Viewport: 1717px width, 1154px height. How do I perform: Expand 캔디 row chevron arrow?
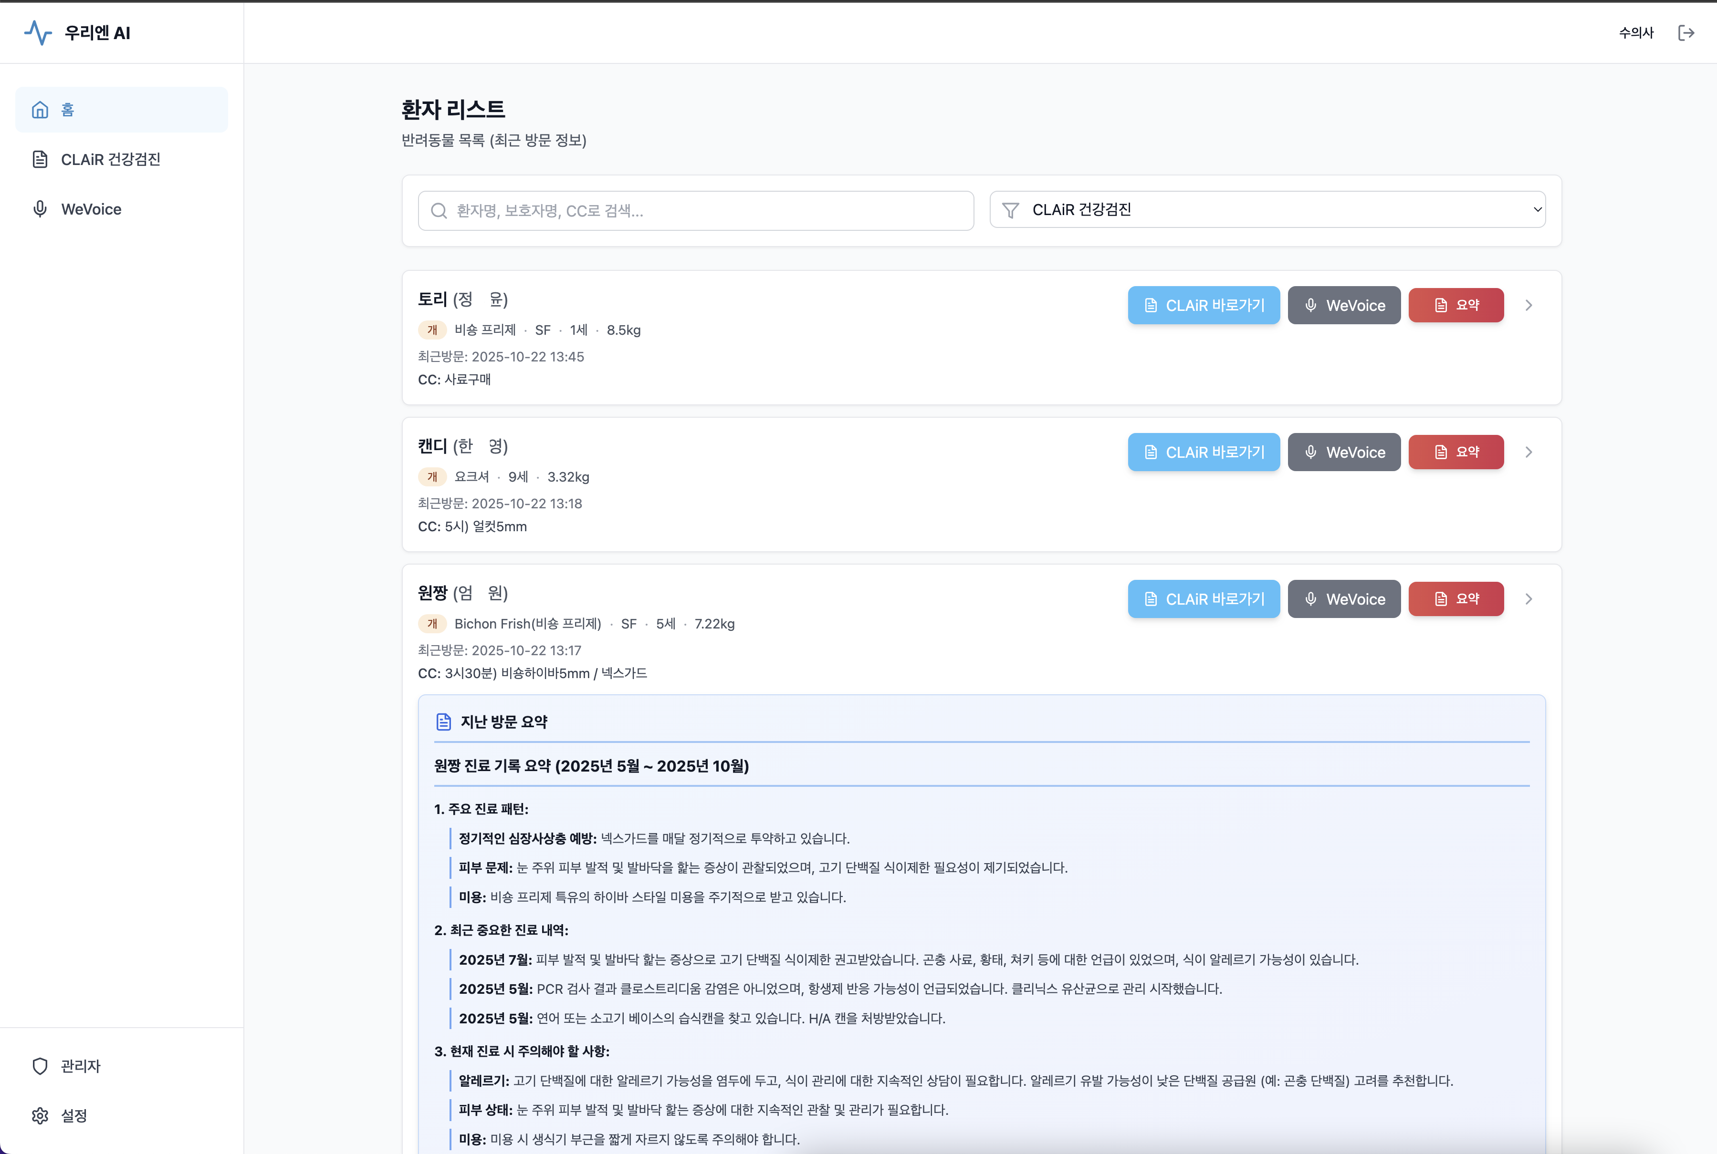click(1529, 452)
